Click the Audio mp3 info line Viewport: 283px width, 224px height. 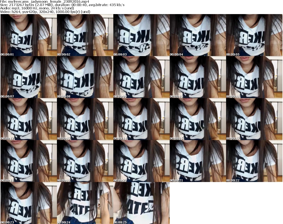click(37, 8)
